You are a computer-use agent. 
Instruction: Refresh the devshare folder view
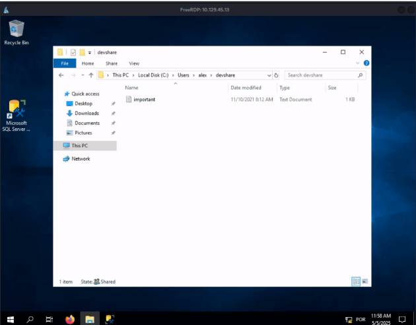click(x=276, y=75)
